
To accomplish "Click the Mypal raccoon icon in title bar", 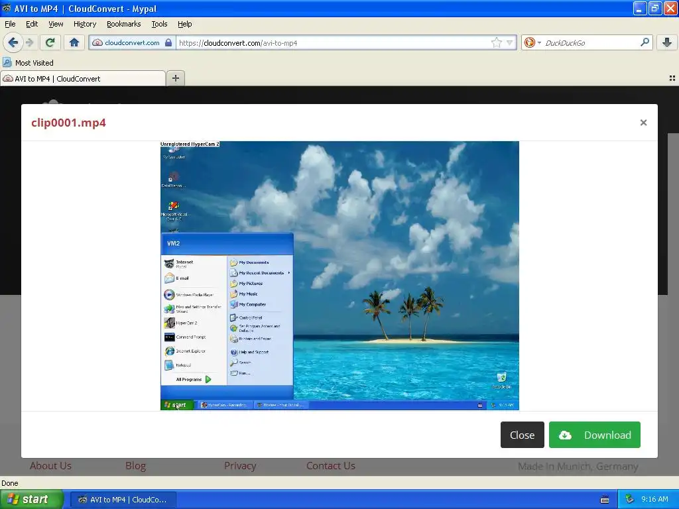I will [6, 8].
